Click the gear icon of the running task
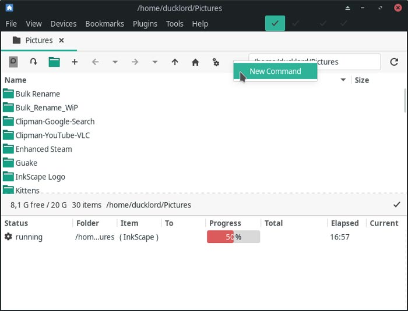Viewport: 408px width, 311px height. point(8,237)
